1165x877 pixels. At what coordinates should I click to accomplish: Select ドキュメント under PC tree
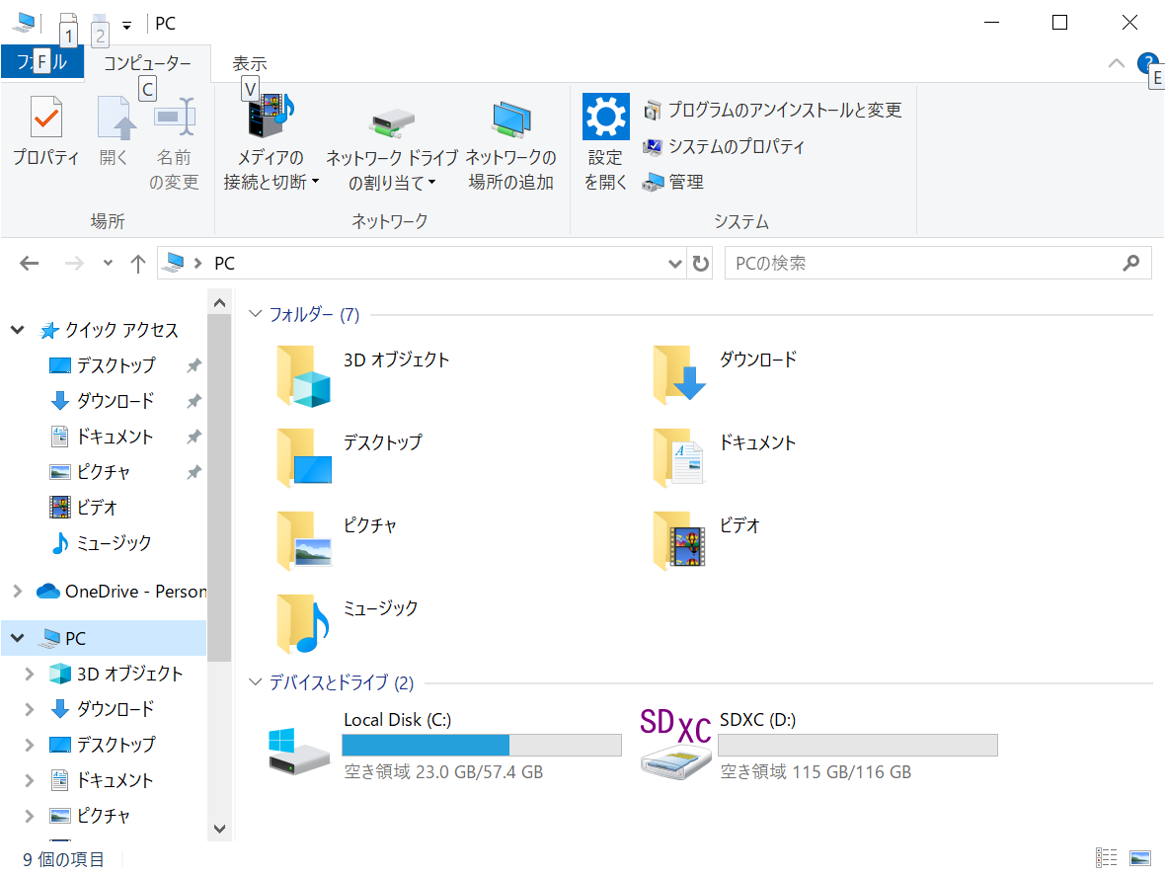[101, 779]
